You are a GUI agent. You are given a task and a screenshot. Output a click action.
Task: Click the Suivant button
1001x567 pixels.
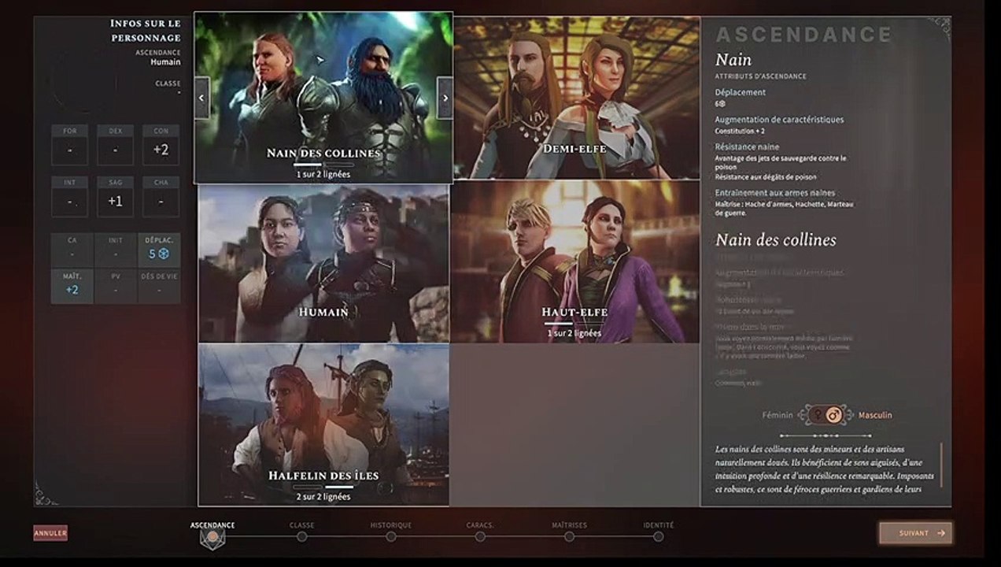coord(915,533)
